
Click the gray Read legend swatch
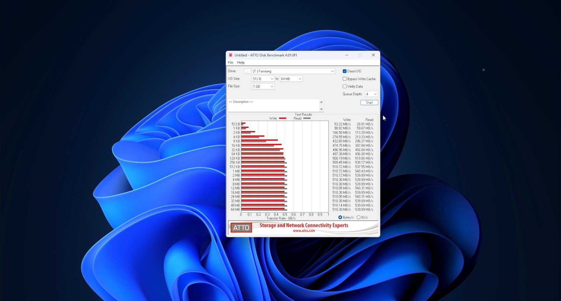[x=307, y=118]
